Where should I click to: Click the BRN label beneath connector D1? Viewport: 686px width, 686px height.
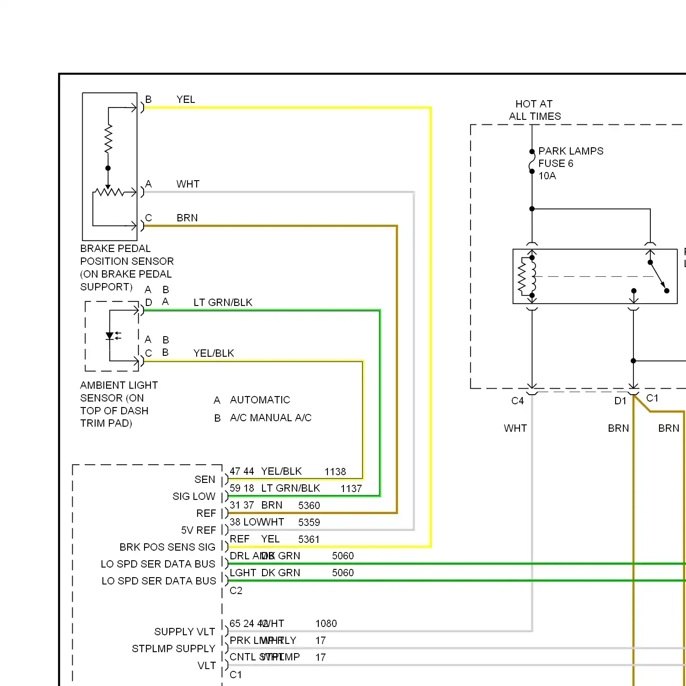tap(618, 428)
